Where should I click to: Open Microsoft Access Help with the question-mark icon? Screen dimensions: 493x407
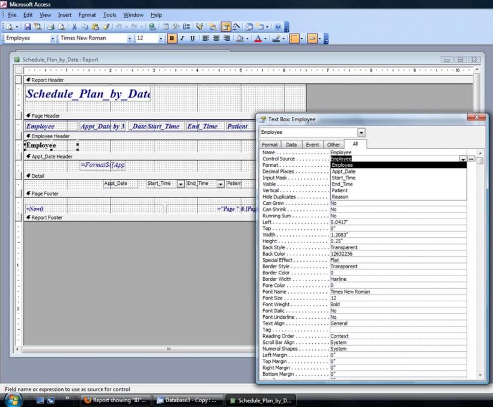(277, 27)
